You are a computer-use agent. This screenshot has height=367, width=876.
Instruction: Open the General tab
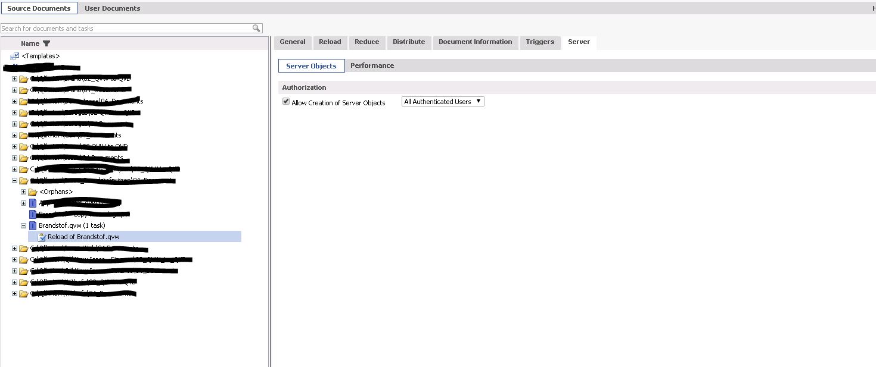pyautogui.click(x=293, y=42)
